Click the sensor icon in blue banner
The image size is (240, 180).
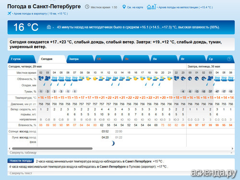(x=49, y=27)
